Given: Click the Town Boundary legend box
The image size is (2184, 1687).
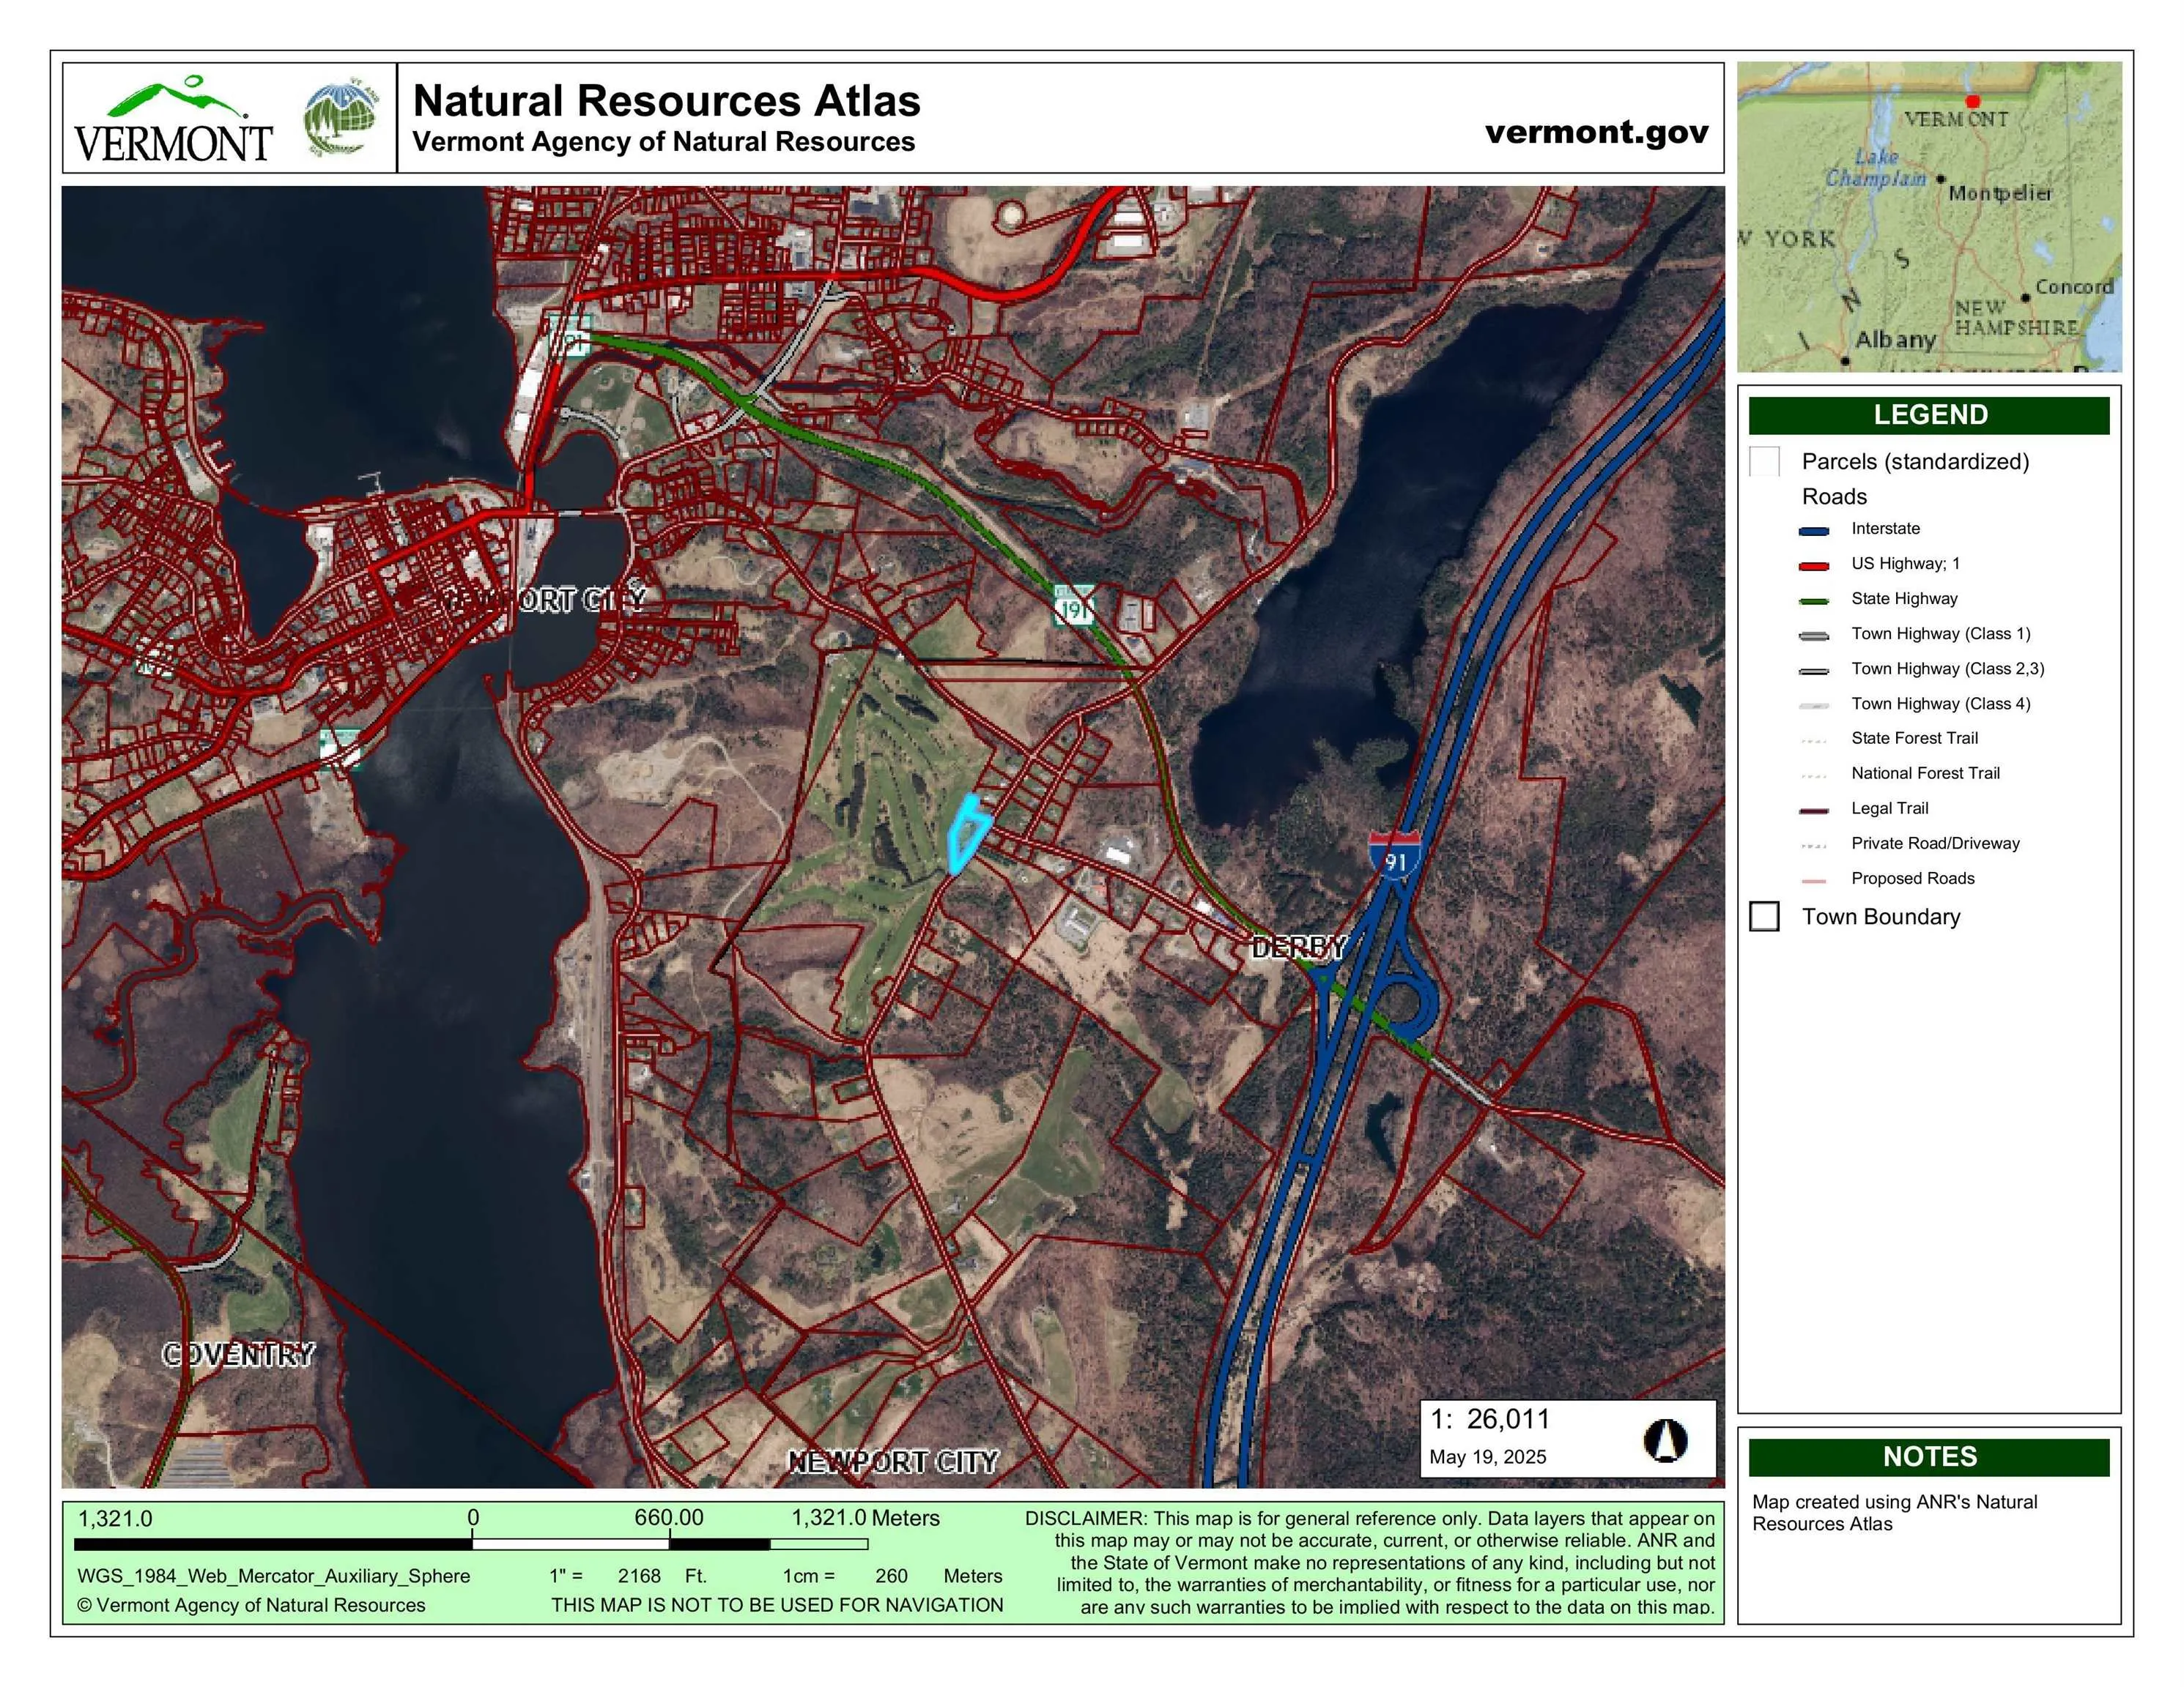Looking at the screenshot, I should 1764,917.
